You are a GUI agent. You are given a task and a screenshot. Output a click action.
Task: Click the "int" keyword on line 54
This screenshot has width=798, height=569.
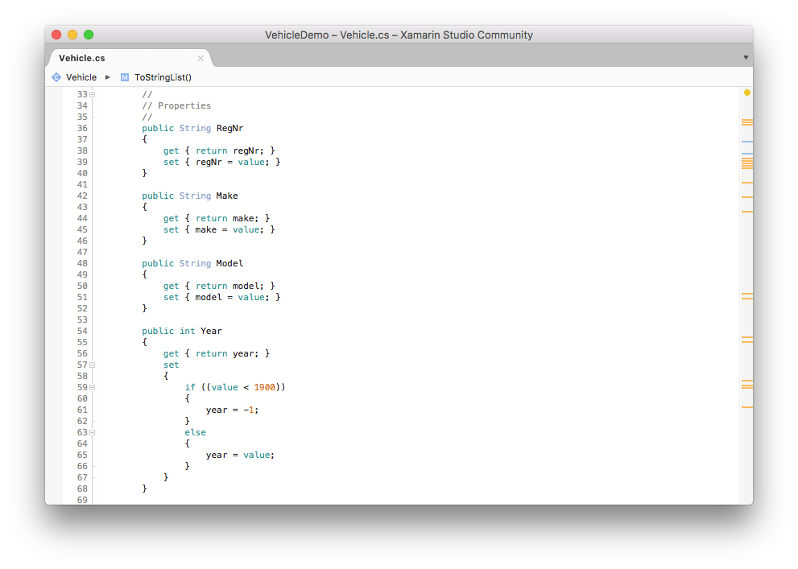[x=188, y=331]
